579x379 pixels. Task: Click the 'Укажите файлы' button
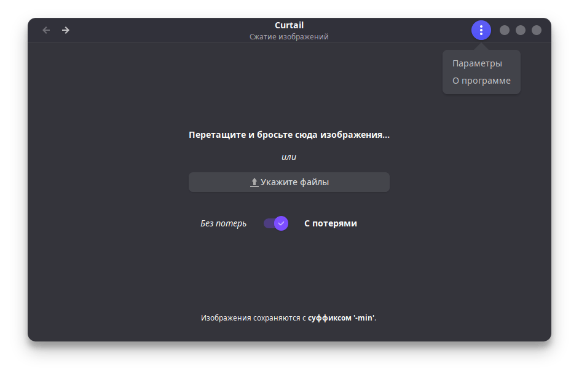289,182
